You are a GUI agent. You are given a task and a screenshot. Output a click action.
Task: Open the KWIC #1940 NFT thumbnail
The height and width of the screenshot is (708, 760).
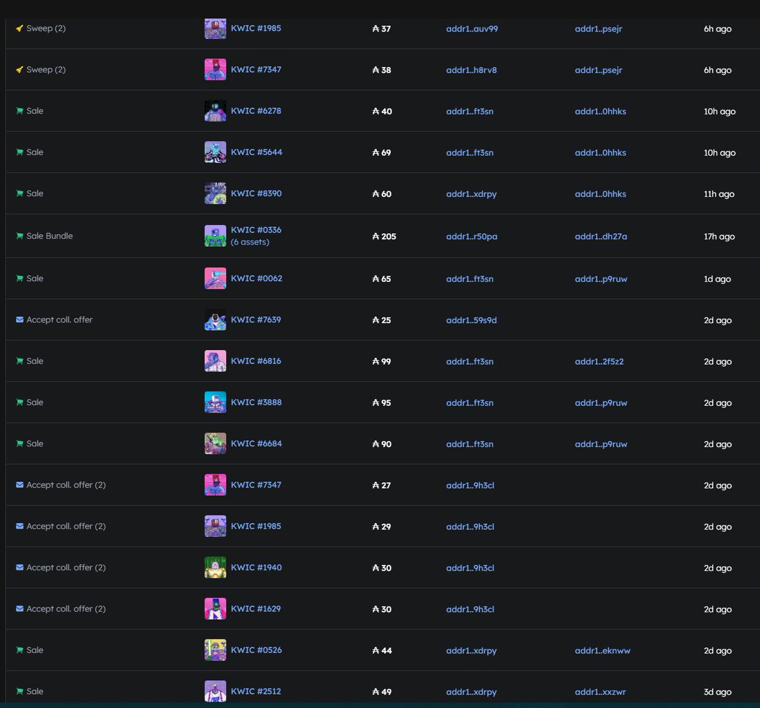point(215,567)
